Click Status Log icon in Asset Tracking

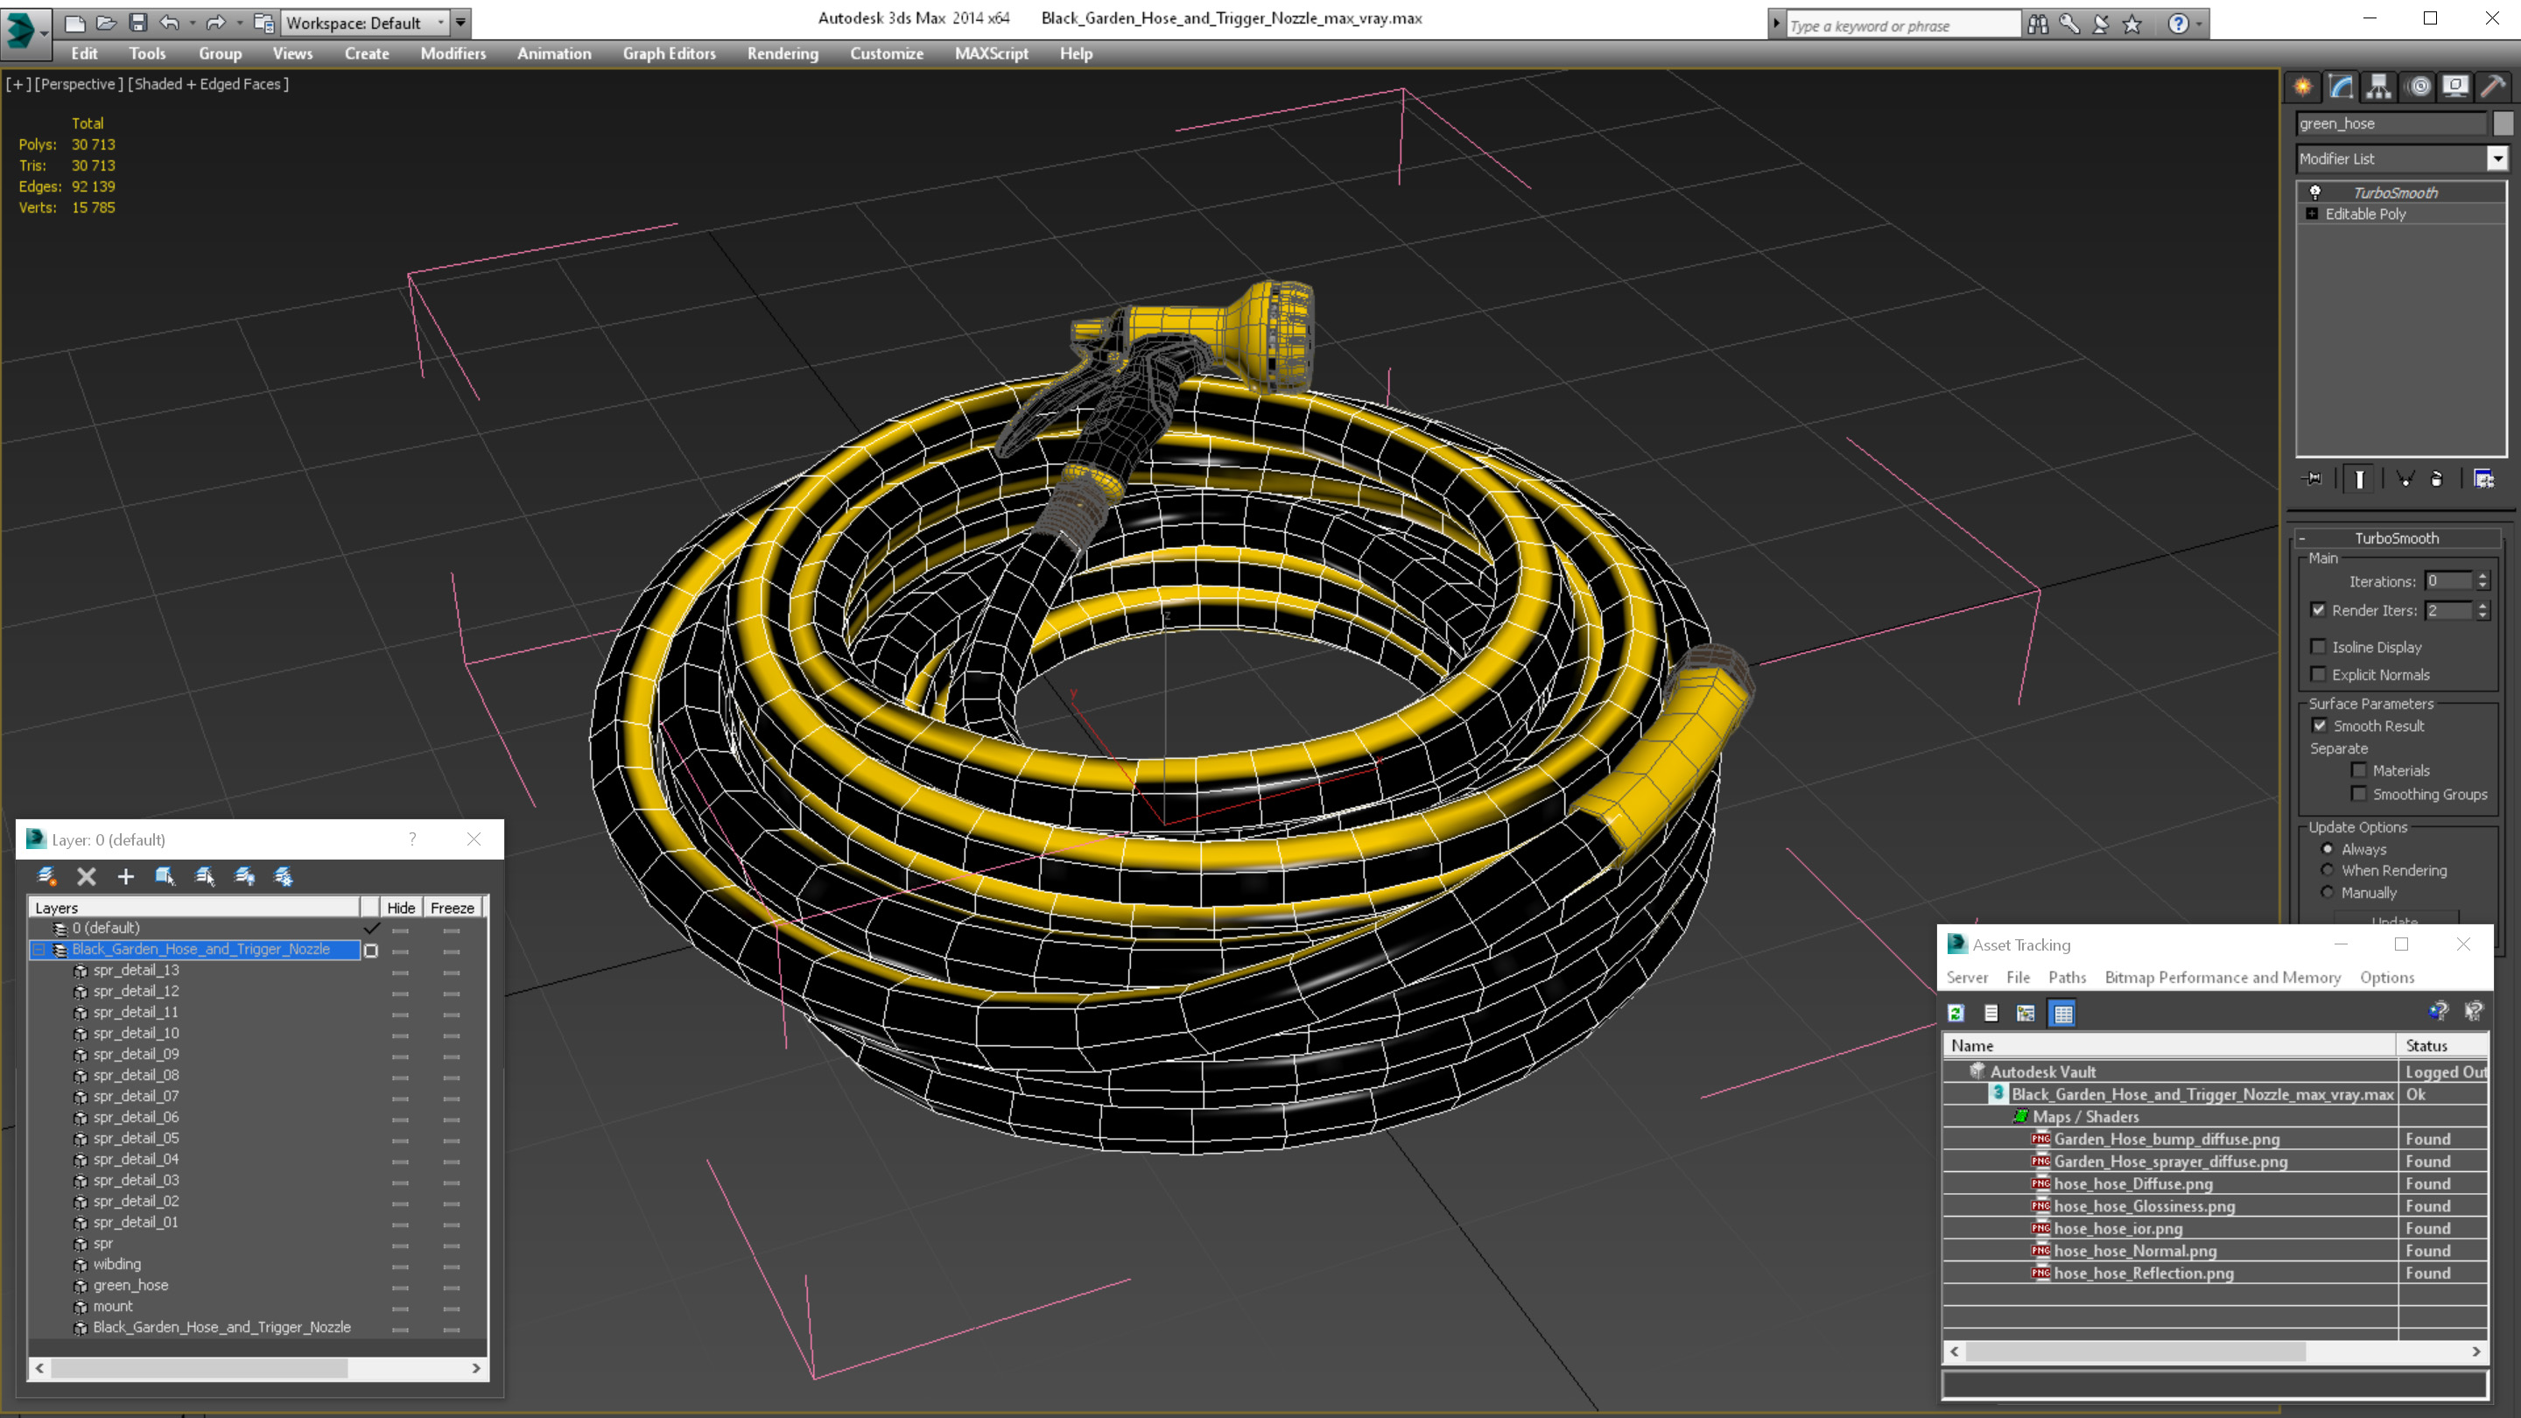click(1991, 1013)
